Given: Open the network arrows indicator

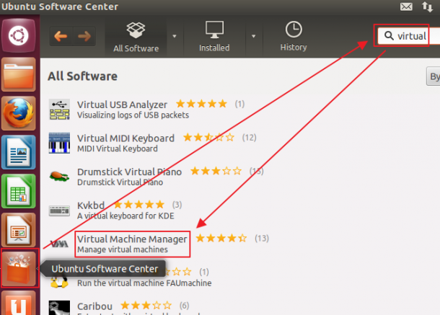Looking at the screenshot, I should [x=427, y=6].
